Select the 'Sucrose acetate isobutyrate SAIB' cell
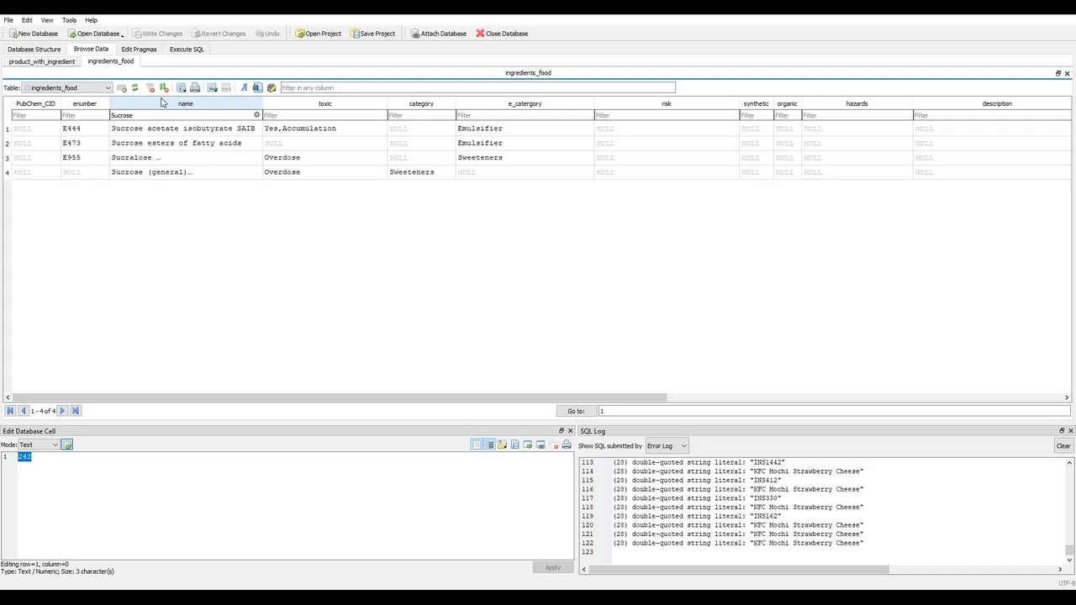Image resolution: width=1076 pixels, height=605 pixels. (x=186, y=129)
